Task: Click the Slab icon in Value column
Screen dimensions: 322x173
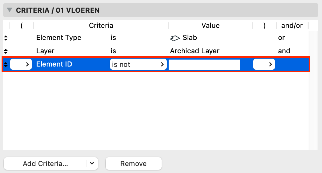Action: (175, 38)
